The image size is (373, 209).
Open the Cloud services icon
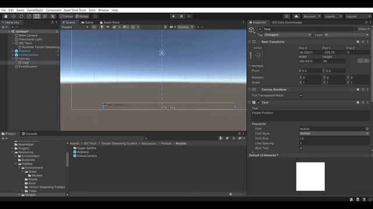pos(296,16)
